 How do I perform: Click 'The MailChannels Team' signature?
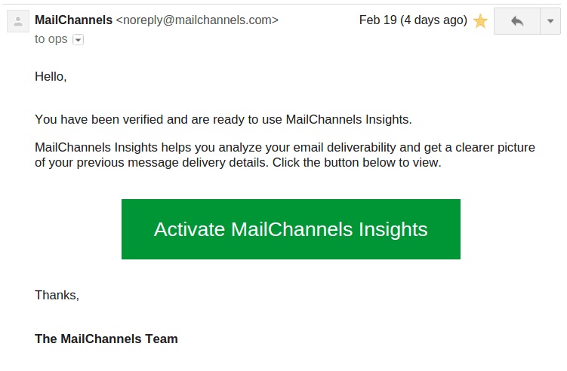106,339
